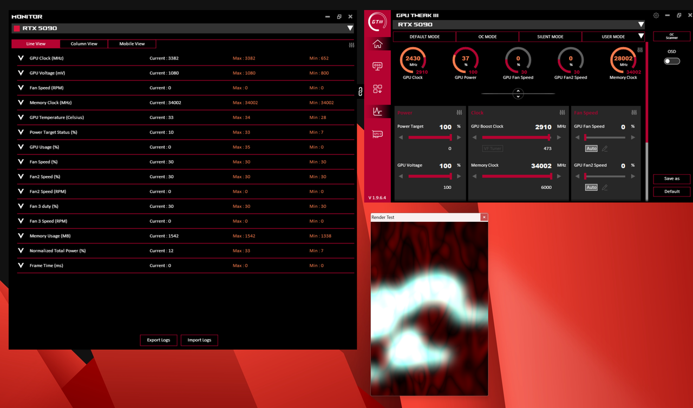Click the Import Logs button
This screenshot has width=693, height=408.
[x=199, y=340]
